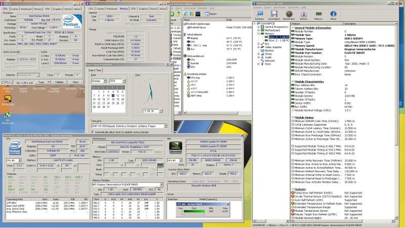Expand the Central Processor(s) tree node
The width and height of the screenshot is (405, 228).
coord(259,26)
